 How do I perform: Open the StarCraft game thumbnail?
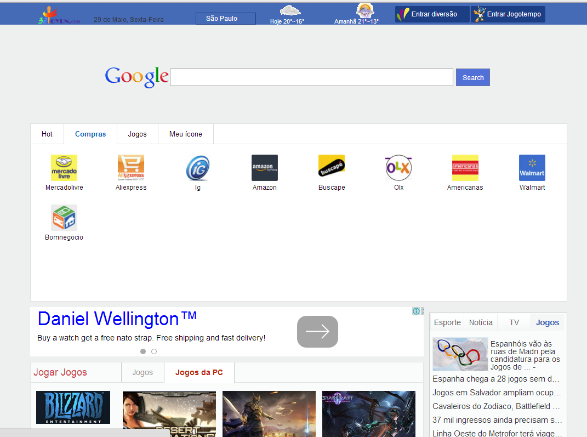[369, 414]
